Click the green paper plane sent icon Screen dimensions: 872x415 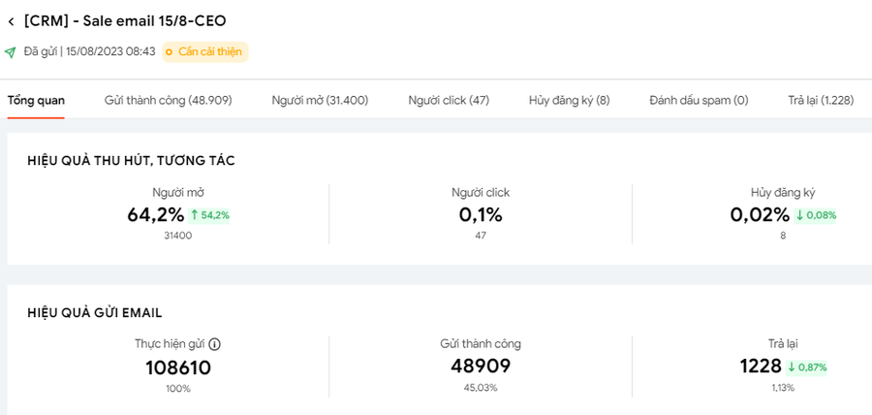tap(10, 52)
